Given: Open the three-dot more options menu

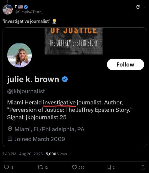Looking at the screenshot, I should (x=144, y=7).
